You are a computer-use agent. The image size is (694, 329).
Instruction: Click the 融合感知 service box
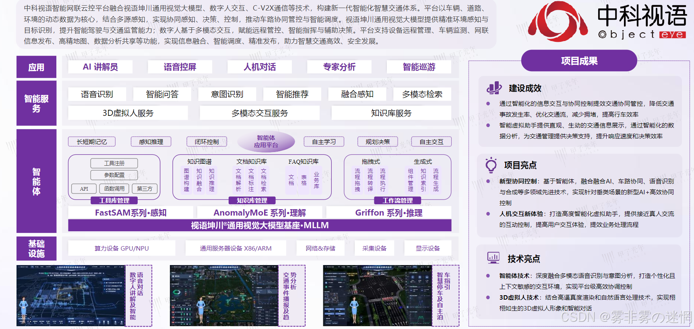pyautogui.click(x=357, y=94)
